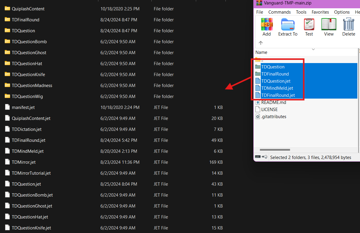The height and width of the screenshot is (233, 360).
Task: Click date 10/18/2020 2:24 PM cell
Action: pos(120,107)
